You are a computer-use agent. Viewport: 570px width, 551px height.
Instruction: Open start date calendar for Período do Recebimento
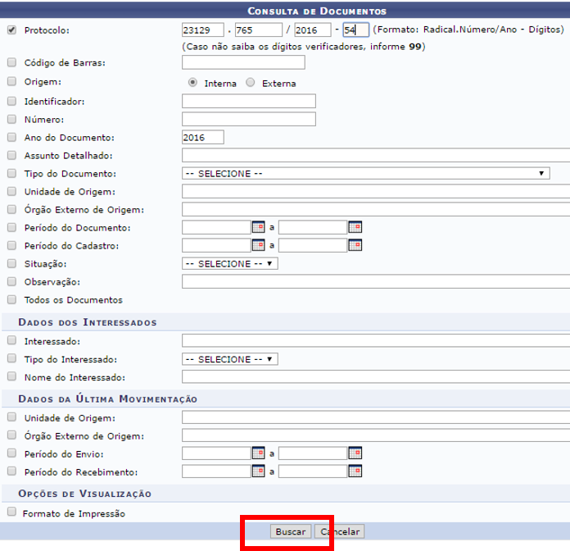(258, 471)
